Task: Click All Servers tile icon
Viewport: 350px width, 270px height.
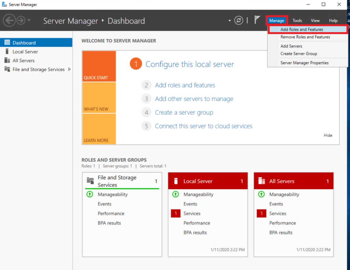Action: point(261,181)
